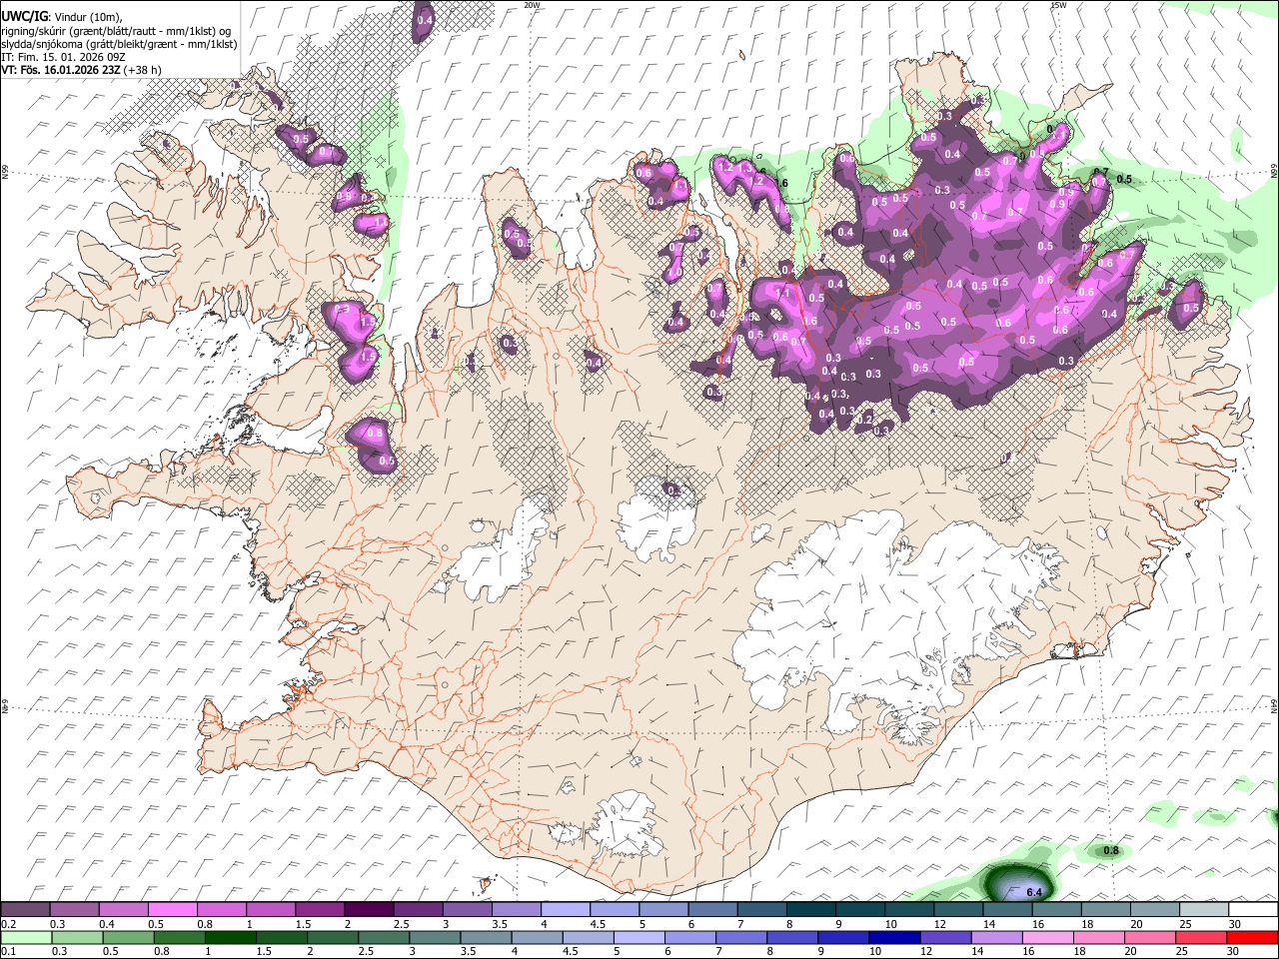Pick the snow legend swatch between 12 and 14
Image resolution: width=1279 pixels, height=959 pixels.
(959, 910)
